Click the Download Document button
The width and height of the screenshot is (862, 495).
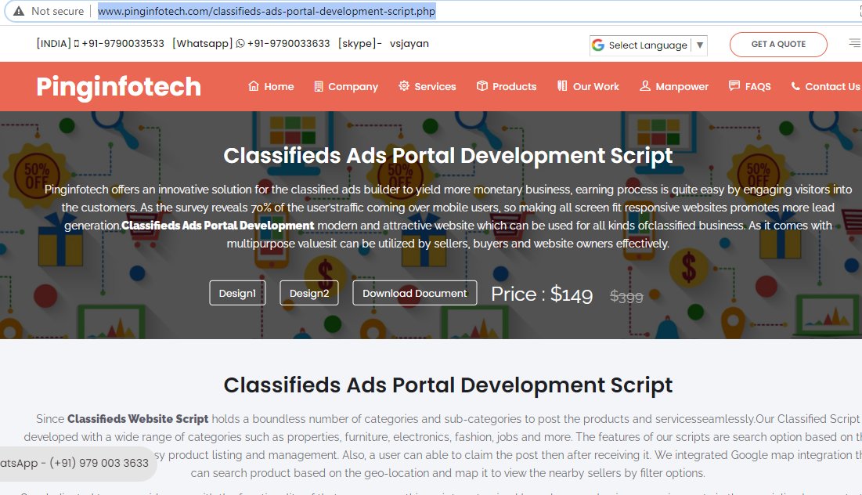pyautogui.click(x=414, y=293)
